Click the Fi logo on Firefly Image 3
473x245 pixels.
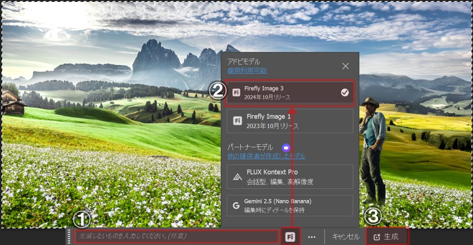(236, 92)
